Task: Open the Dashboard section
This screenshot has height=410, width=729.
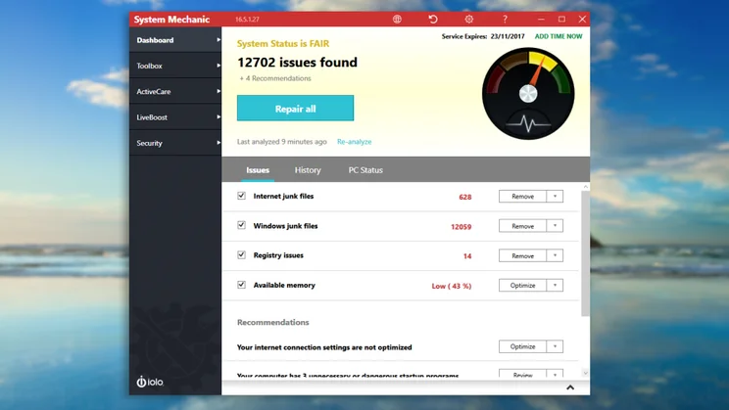Action: pos(175,40)
